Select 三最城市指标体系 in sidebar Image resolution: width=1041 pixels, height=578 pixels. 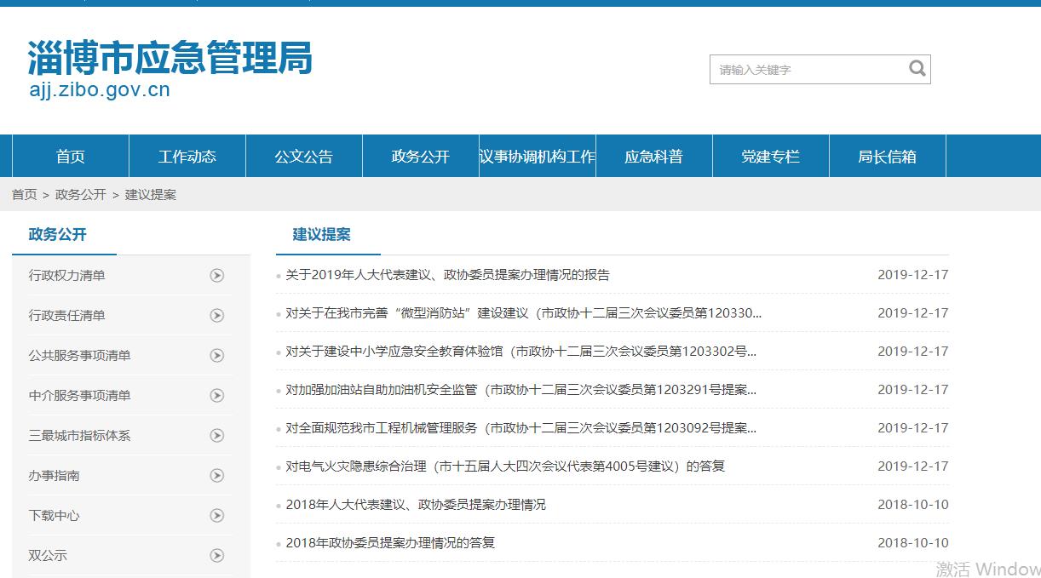80,435
